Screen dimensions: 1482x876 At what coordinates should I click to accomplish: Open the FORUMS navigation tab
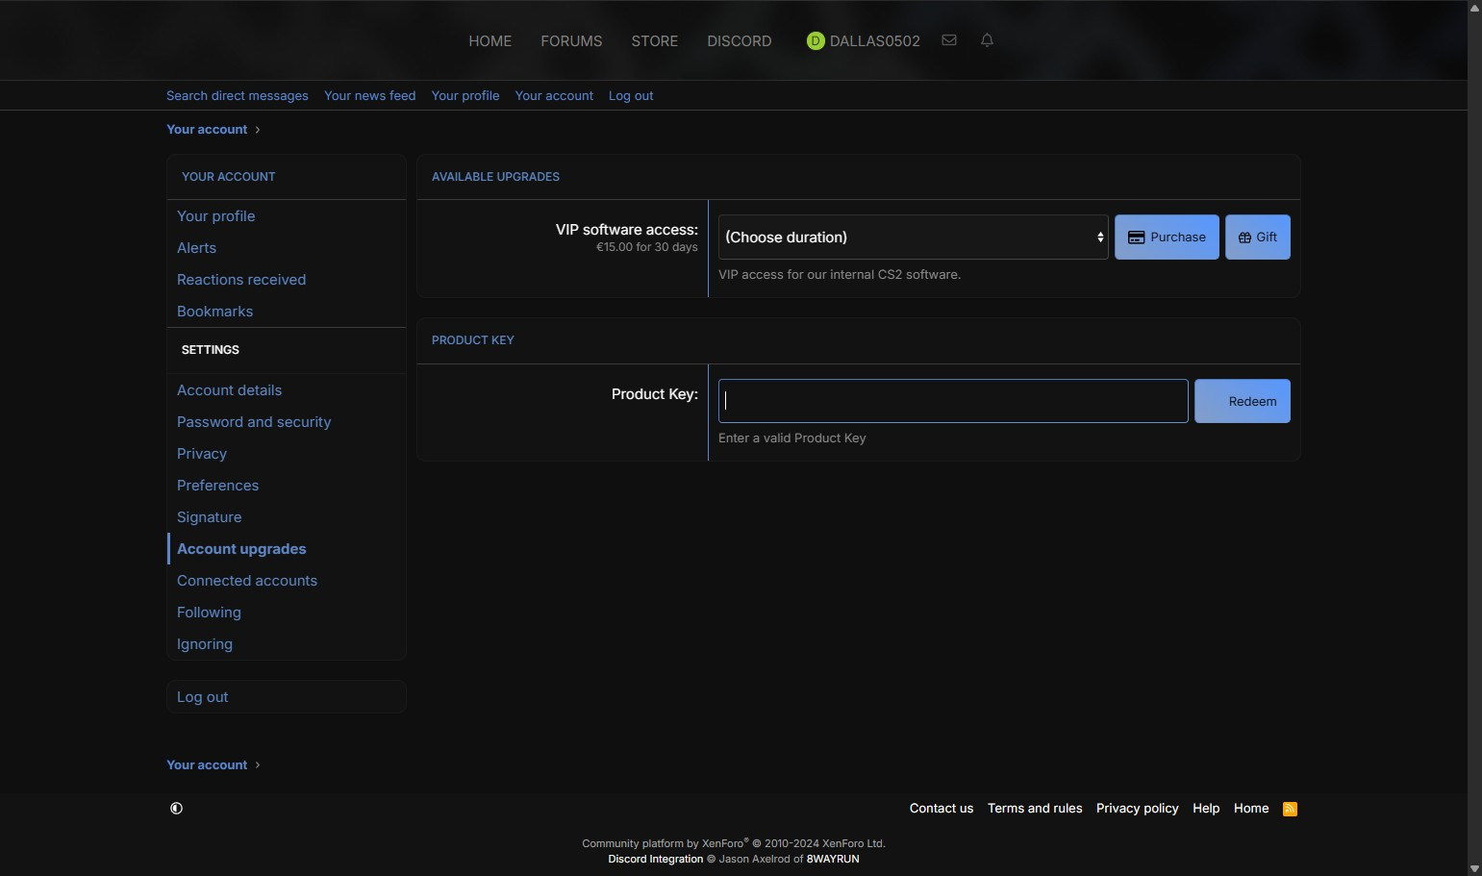point(571,41)
